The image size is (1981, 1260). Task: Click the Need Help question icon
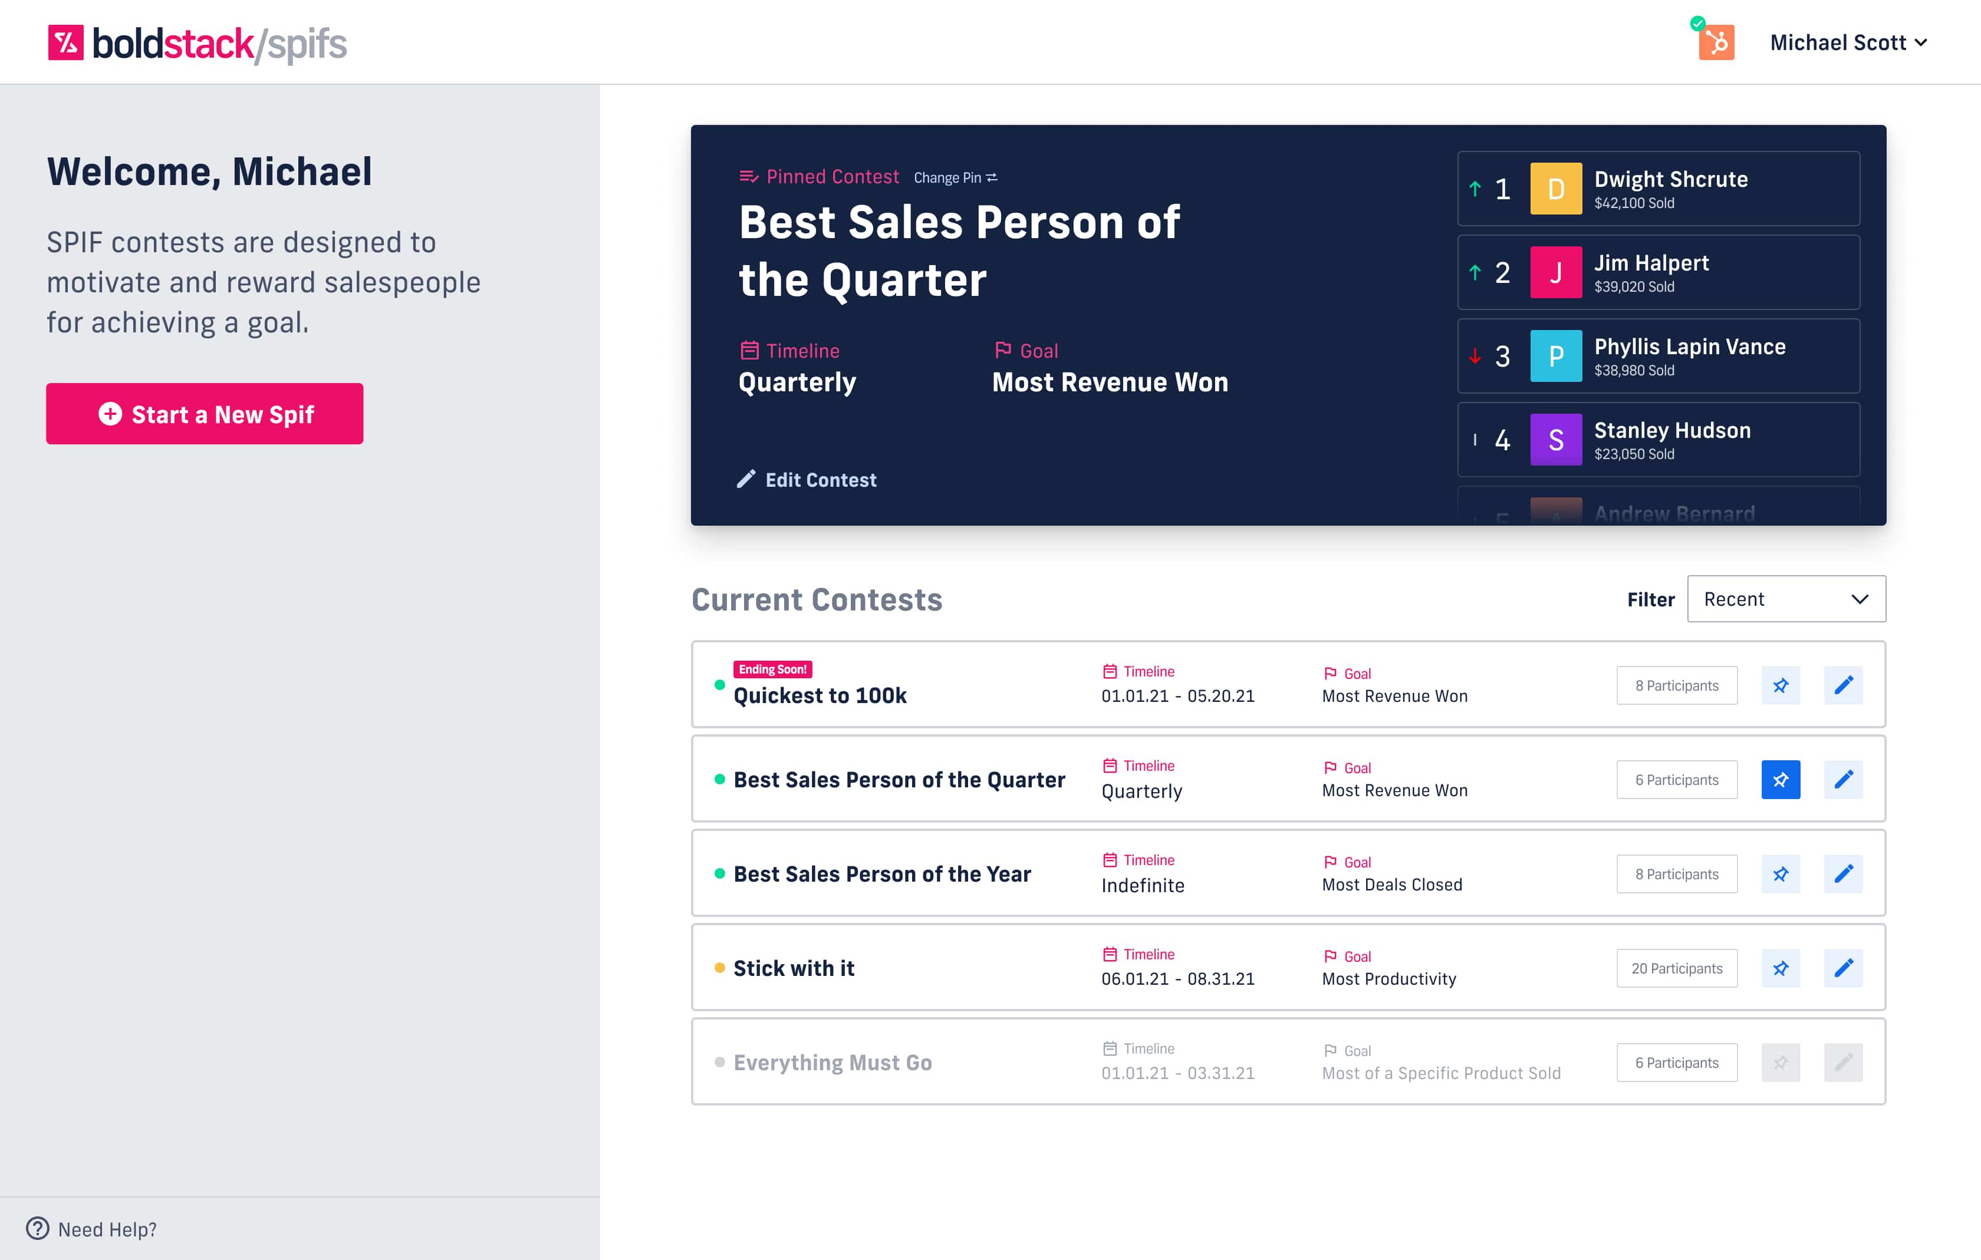pos(37,1228)
